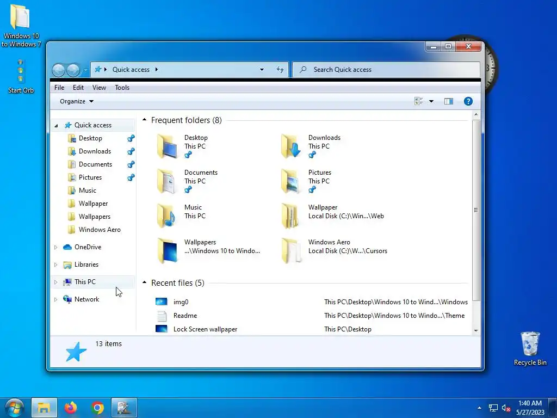
Task: Click the Start orb button
Action: coord(15,408)
